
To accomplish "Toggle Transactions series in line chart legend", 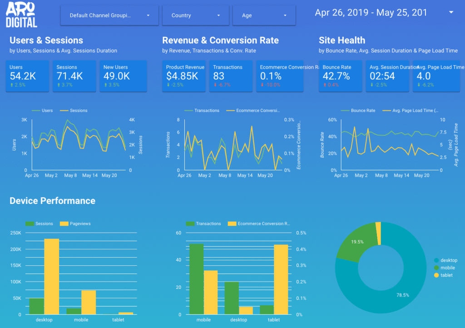I will coord(202,110).
